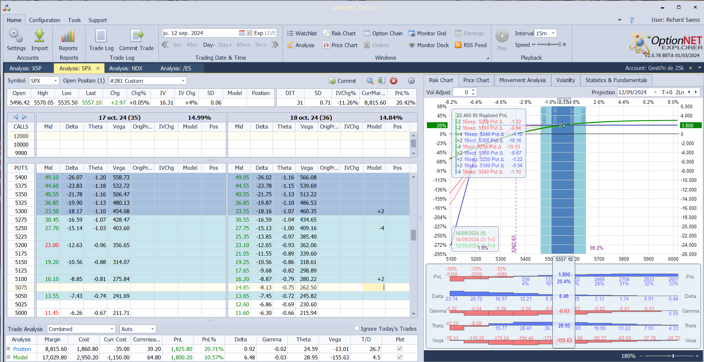Toggle Plot checkbox for Model row
Screen dimensions: 704x362
tap(400, 357)
